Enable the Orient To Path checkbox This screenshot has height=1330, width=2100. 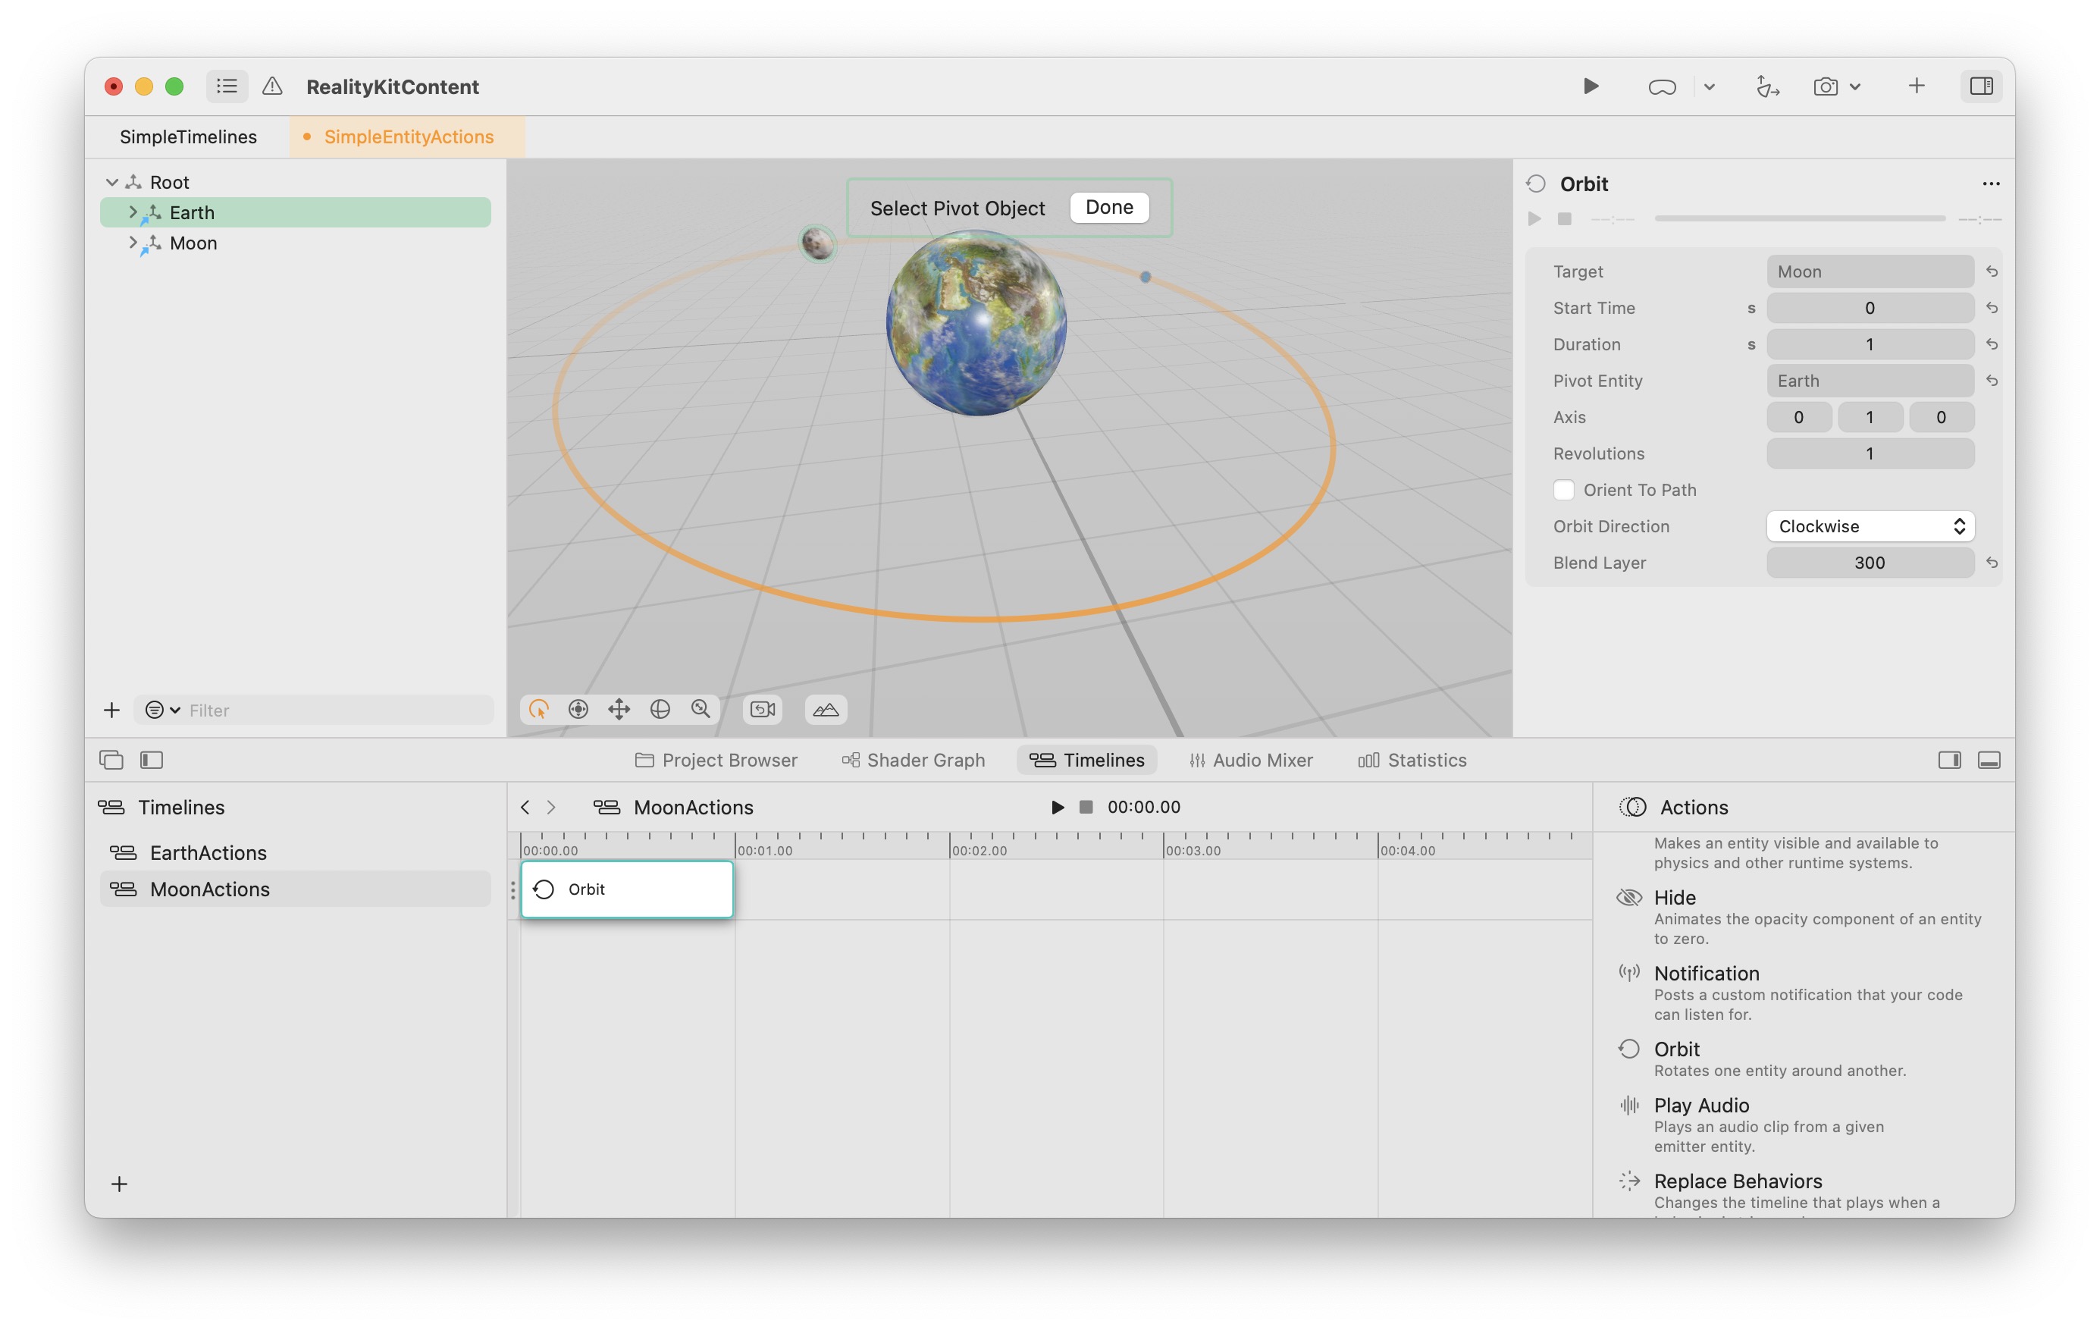1564,490
